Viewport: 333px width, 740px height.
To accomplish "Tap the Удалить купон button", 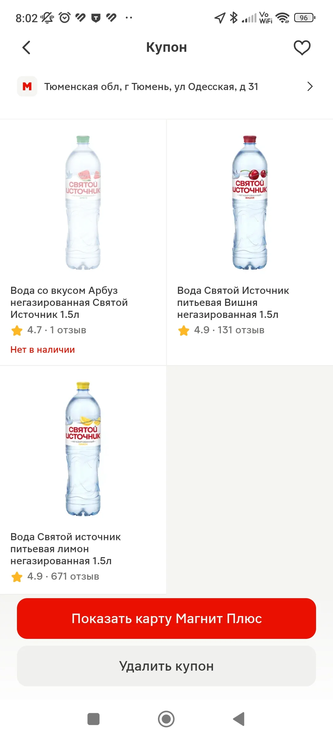I will [166, 666].
